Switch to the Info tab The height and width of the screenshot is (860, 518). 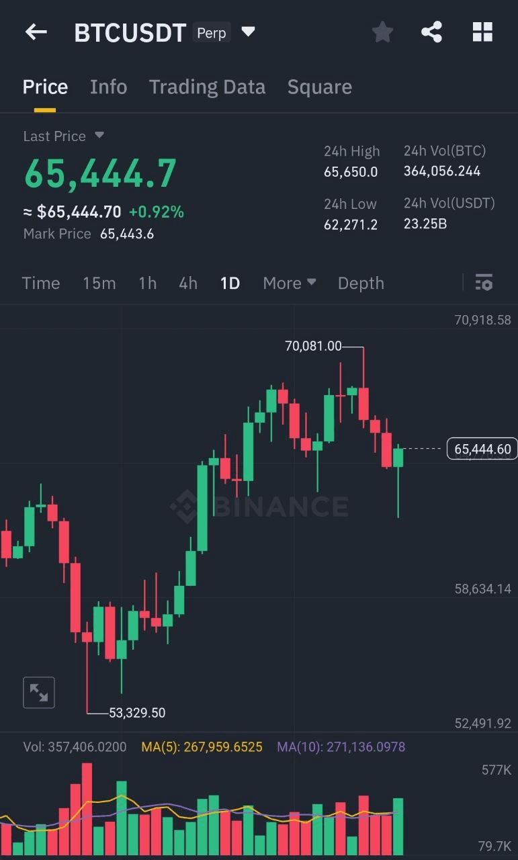(108, 87)
